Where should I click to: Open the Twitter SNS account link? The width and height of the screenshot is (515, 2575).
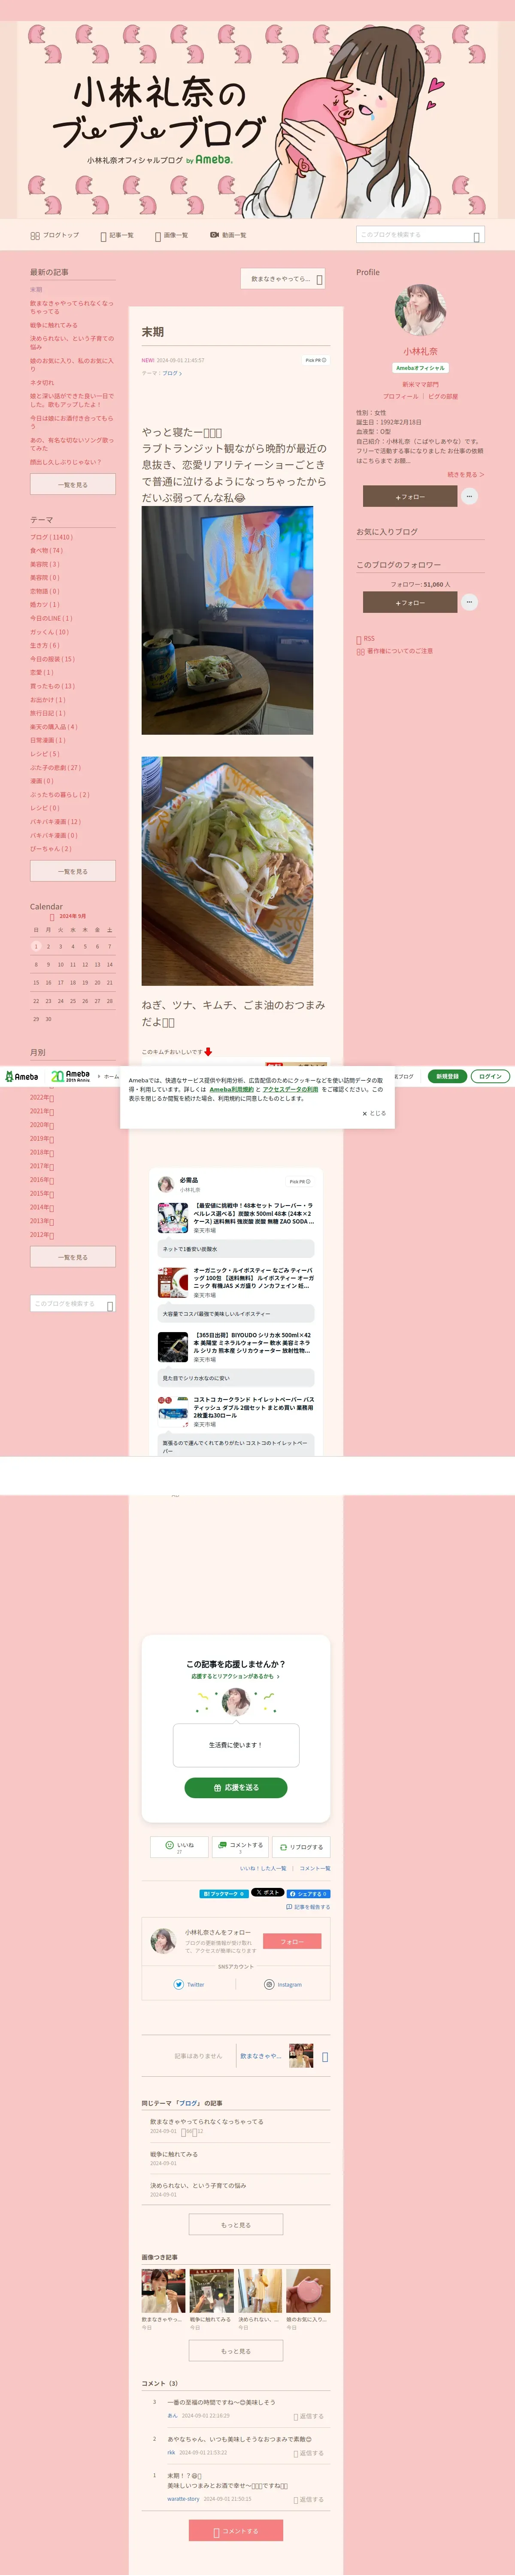(189, 1984)
